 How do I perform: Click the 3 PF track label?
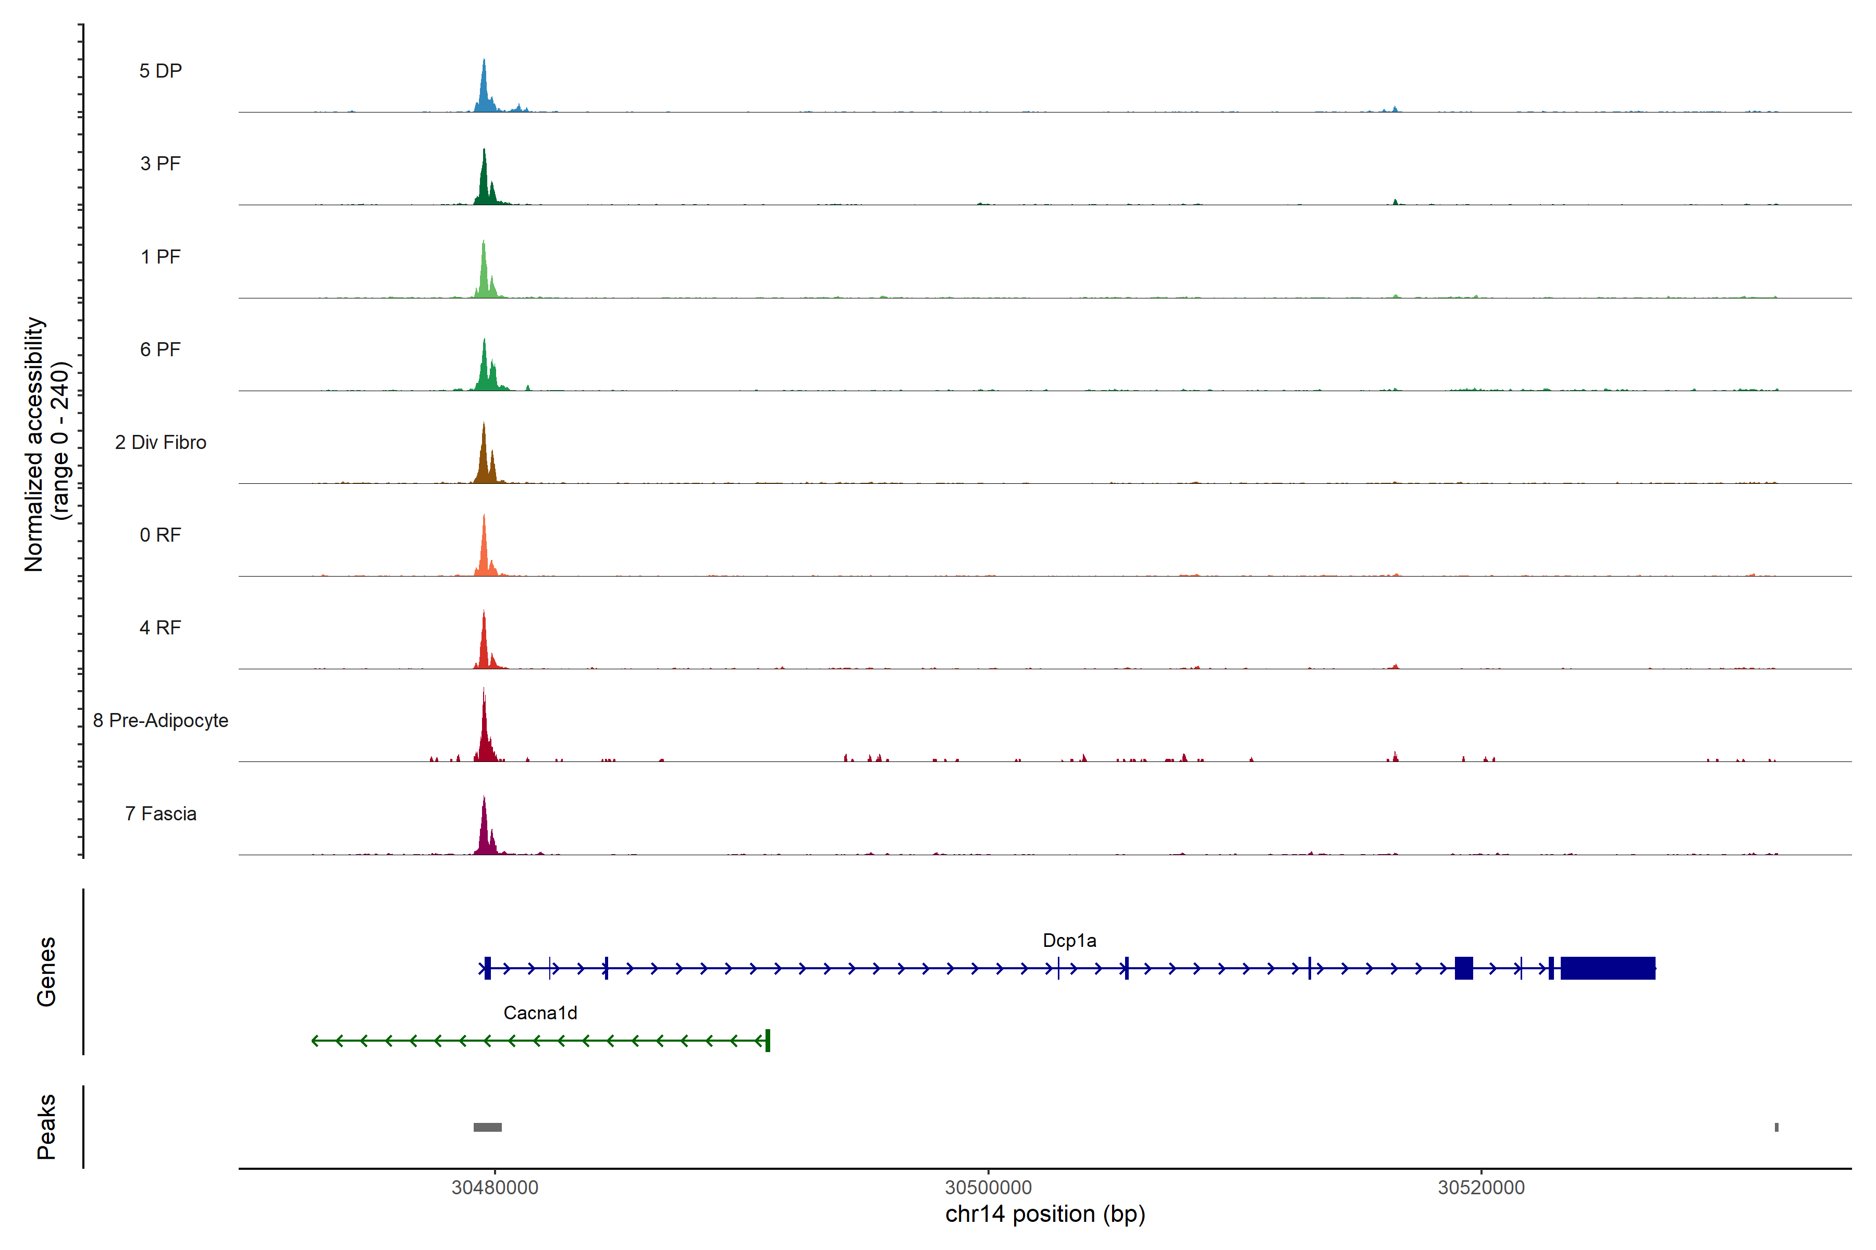[x=161, y=164]
